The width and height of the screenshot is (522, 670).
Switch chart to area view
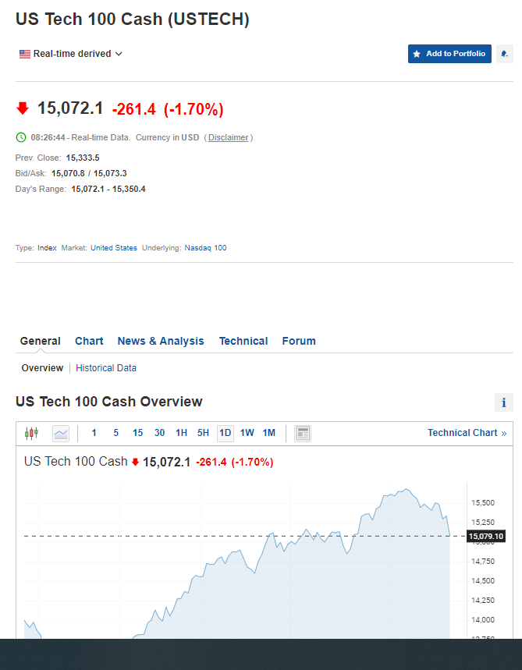coord(61,433)
